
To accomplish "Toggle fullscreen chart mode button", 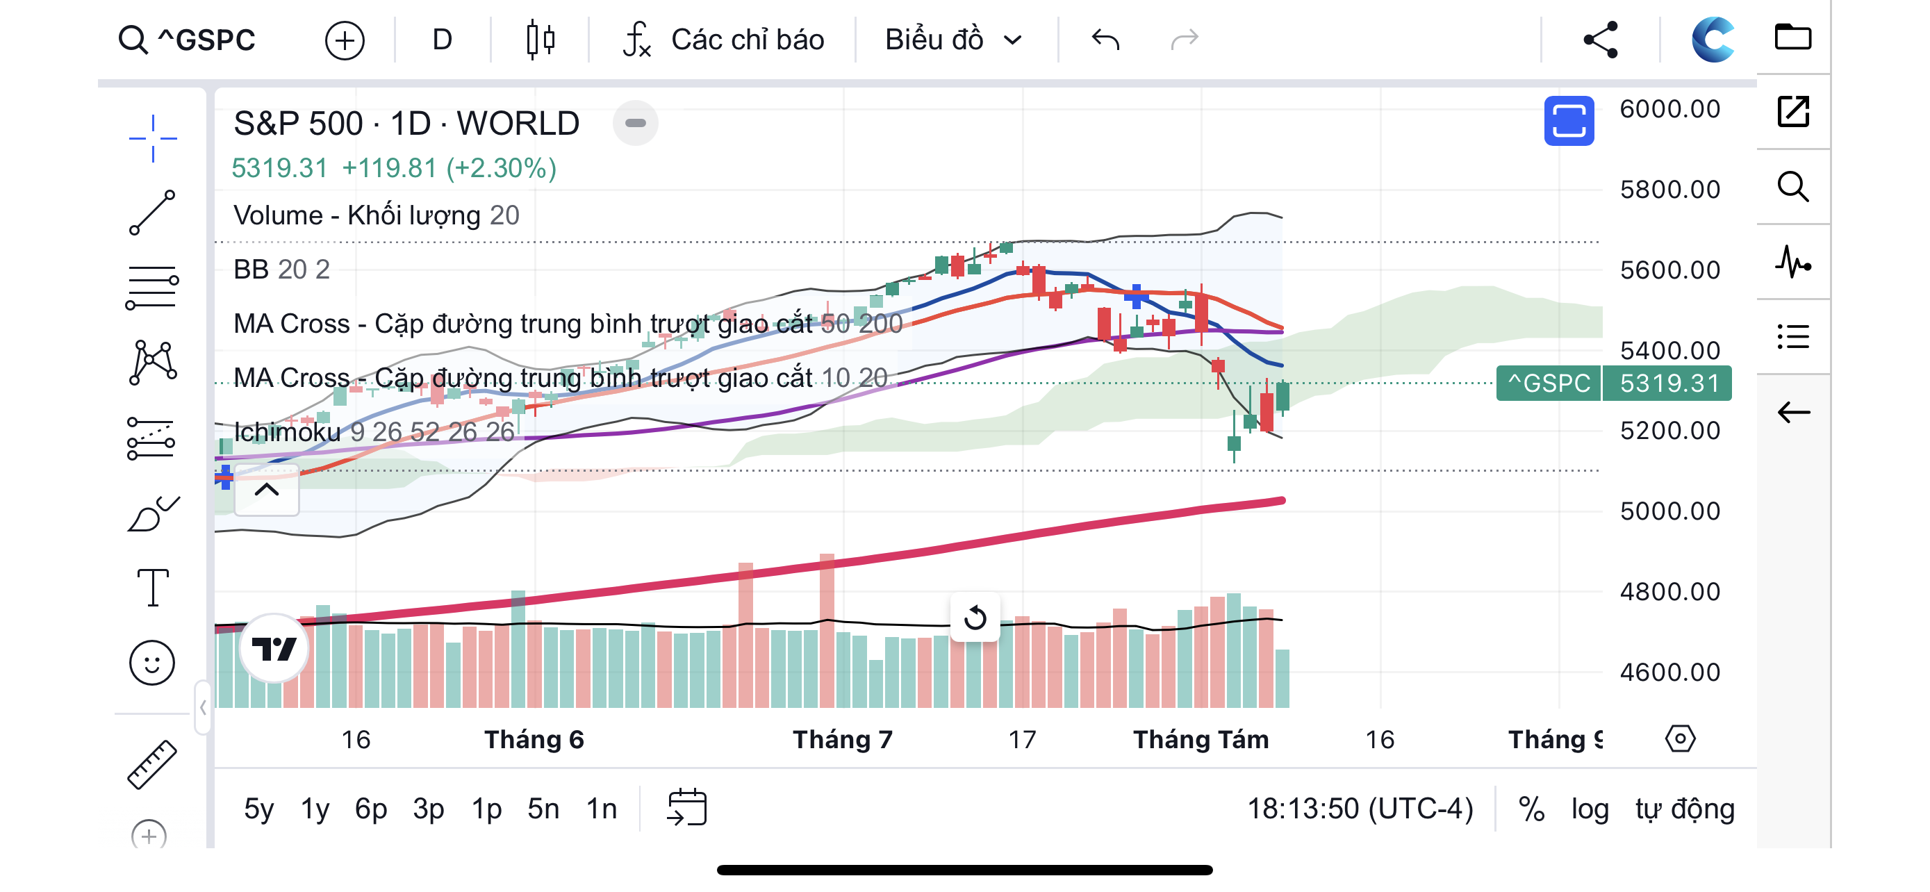I will click(x=1568, y=122).
